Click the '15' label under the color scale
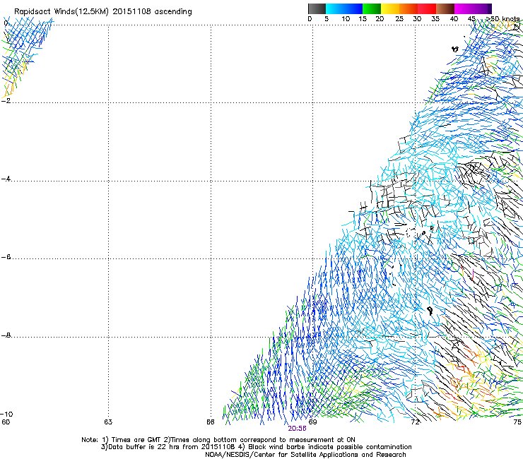523x459 pixels. (x=363, y=19)
